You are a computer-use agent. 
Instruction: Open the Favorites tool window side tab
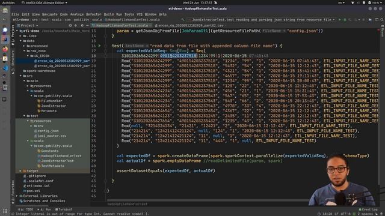click(x=13, y=192)
